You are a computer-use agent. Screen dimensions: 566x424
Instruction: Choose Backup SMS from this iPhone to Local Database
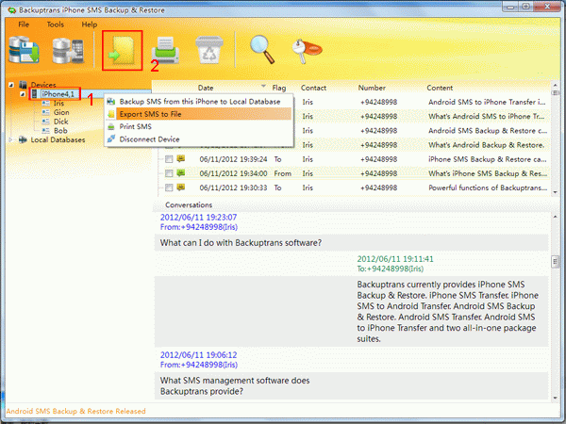click(x=198, y=102)
